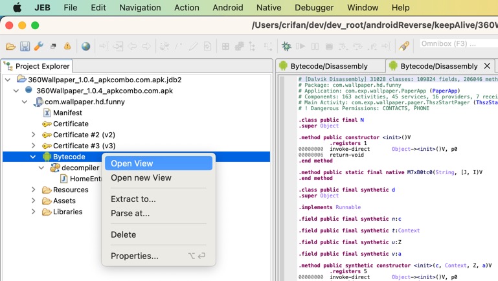Select the Certificate tree item
The height and width of the screenshot is (281, 498).
click(x=65, y=124)
